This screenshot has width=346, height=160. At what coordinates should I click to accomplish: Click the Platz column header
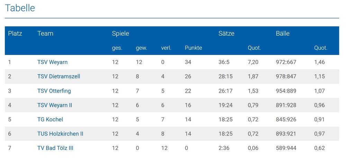[15, 34]
